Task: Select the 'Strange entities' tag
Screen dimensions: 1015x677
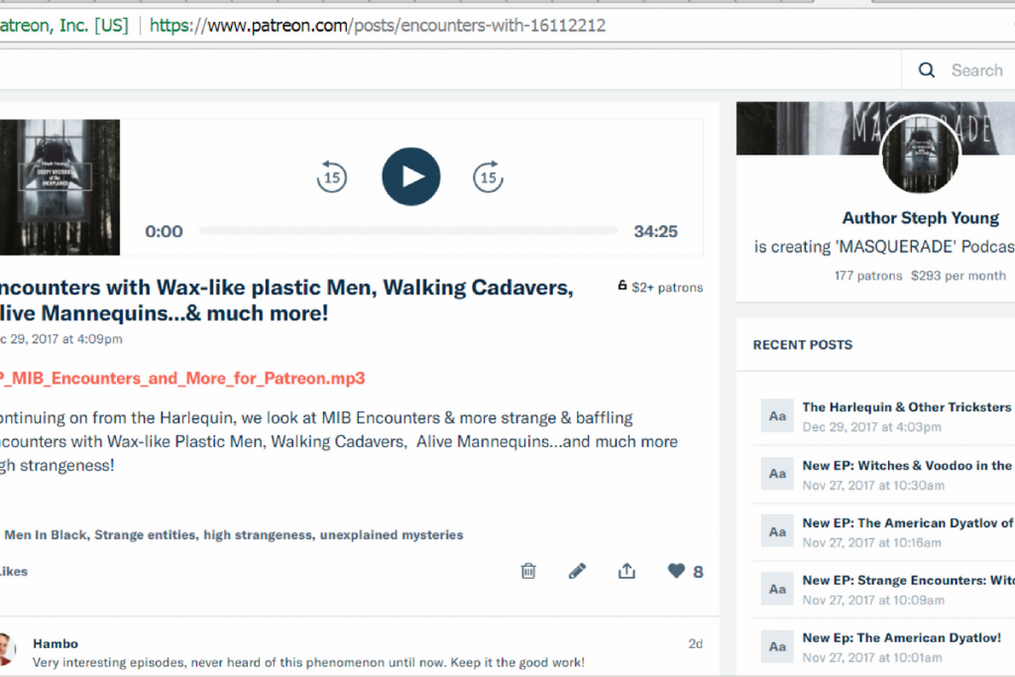Action: point(145,534)
